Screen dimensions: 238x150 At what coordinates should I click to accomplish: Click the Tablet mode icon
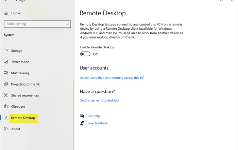[6, 62]
